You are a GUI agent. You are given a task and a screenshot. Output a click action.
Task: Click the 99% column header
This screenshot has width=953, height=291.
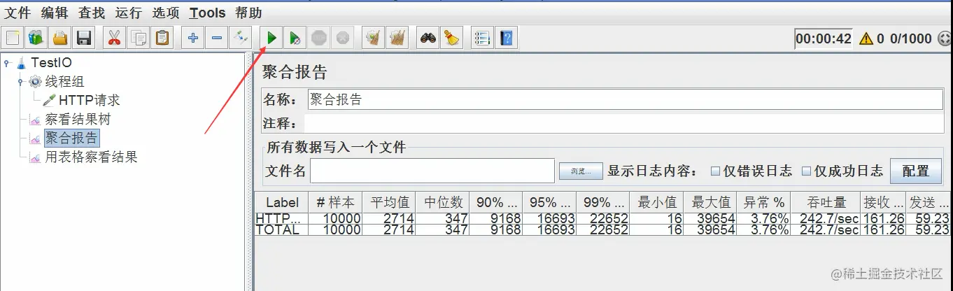point(602,203)
